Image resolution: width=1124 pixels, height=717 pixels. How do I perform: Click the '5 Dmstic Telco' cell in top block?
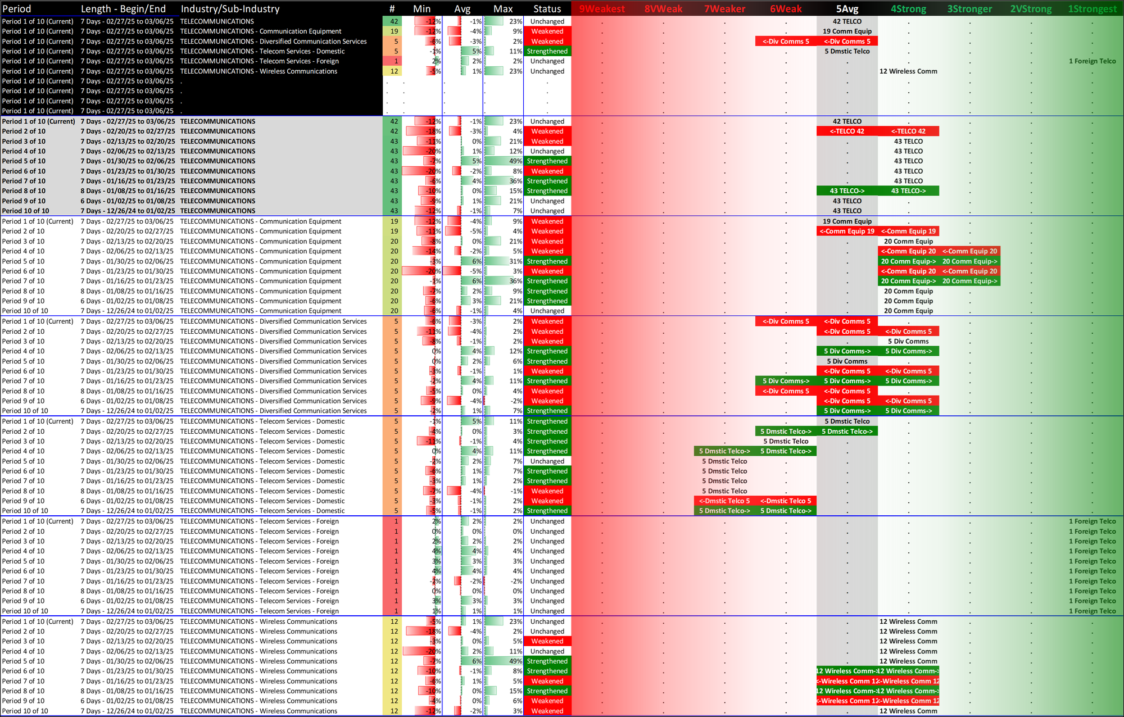(847, 51)
